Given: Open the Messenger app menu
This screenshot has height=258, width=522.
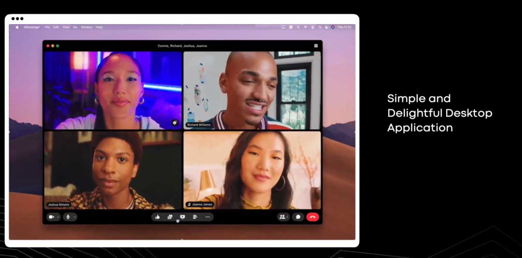Looking at the screenshot, I should [32, 27].
